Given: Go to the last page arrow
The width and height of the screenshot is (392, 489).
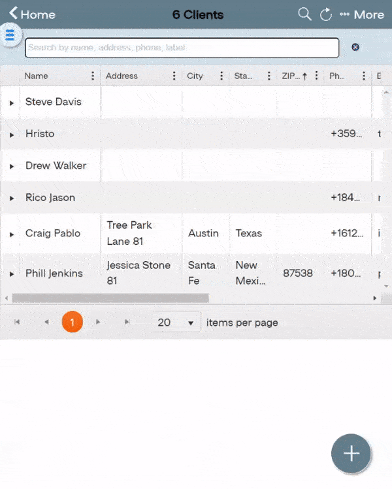Looking at the screenshot, I should [x=127, y=322].
